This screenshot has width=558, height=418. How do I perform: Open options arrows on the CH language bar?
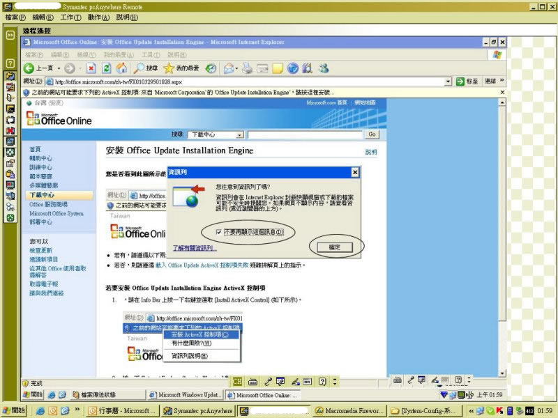tap(335, 382)
